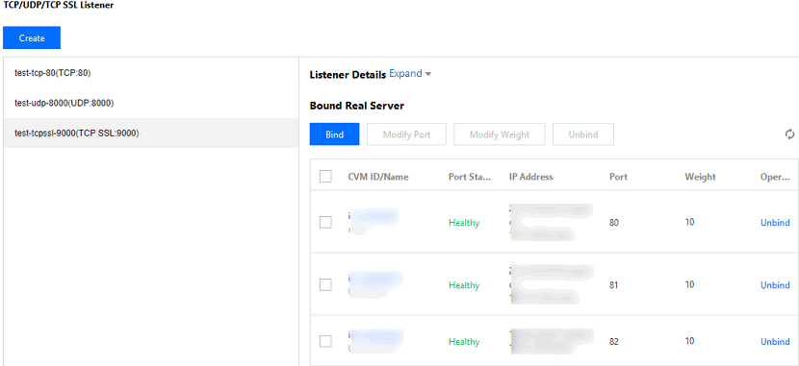Click weight value 10 in the port 81 row
Screen dimensions: 799x366
pyautogui.click(x=689, y=284)
